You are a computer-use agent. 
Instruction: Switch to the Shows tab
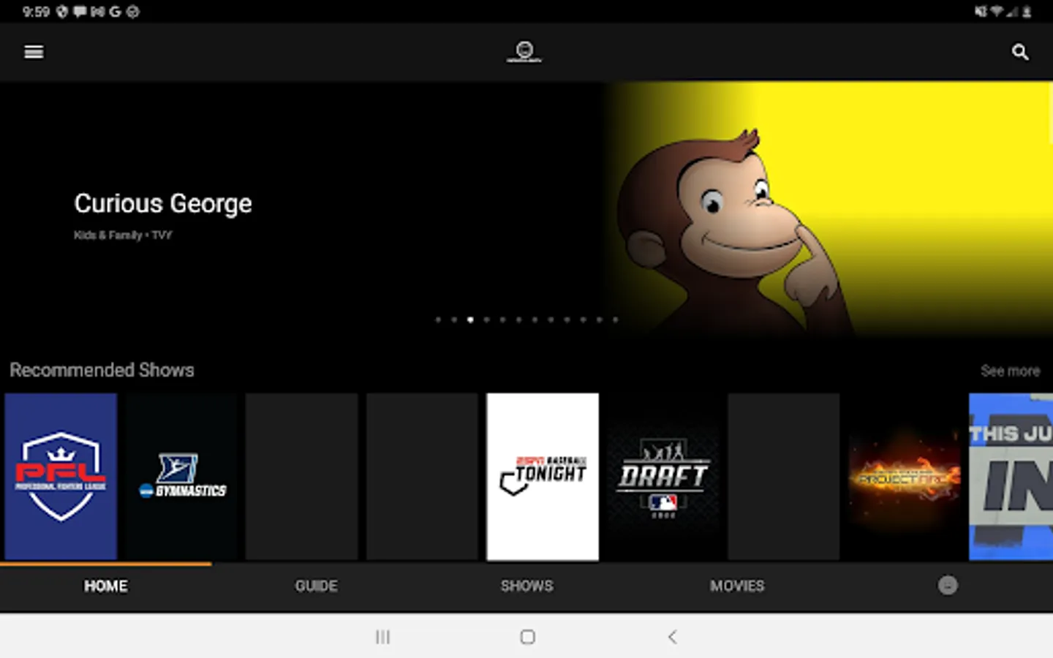tap(526, 586)
